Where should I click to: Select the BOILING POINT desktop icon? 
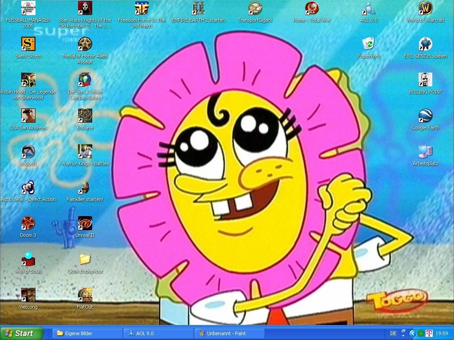pyautogui.click(x=425, y=80)
